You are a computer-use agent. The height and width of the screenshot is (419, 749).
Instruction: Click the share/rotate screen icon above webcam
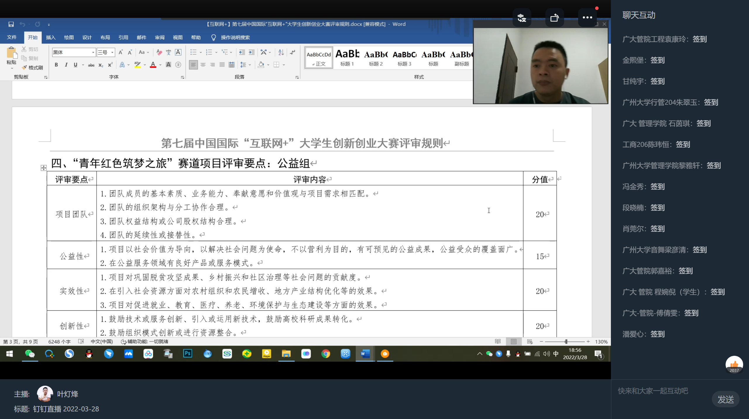(x=554, y=18)
